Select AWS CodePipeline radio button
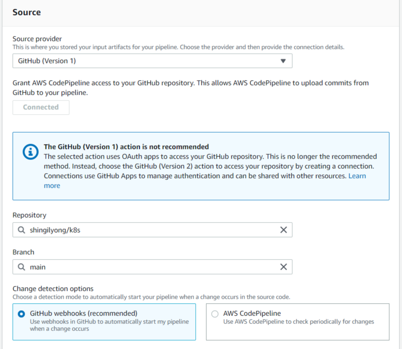The width and height of the screenshot is (402, 349). [x=215, y=314]
